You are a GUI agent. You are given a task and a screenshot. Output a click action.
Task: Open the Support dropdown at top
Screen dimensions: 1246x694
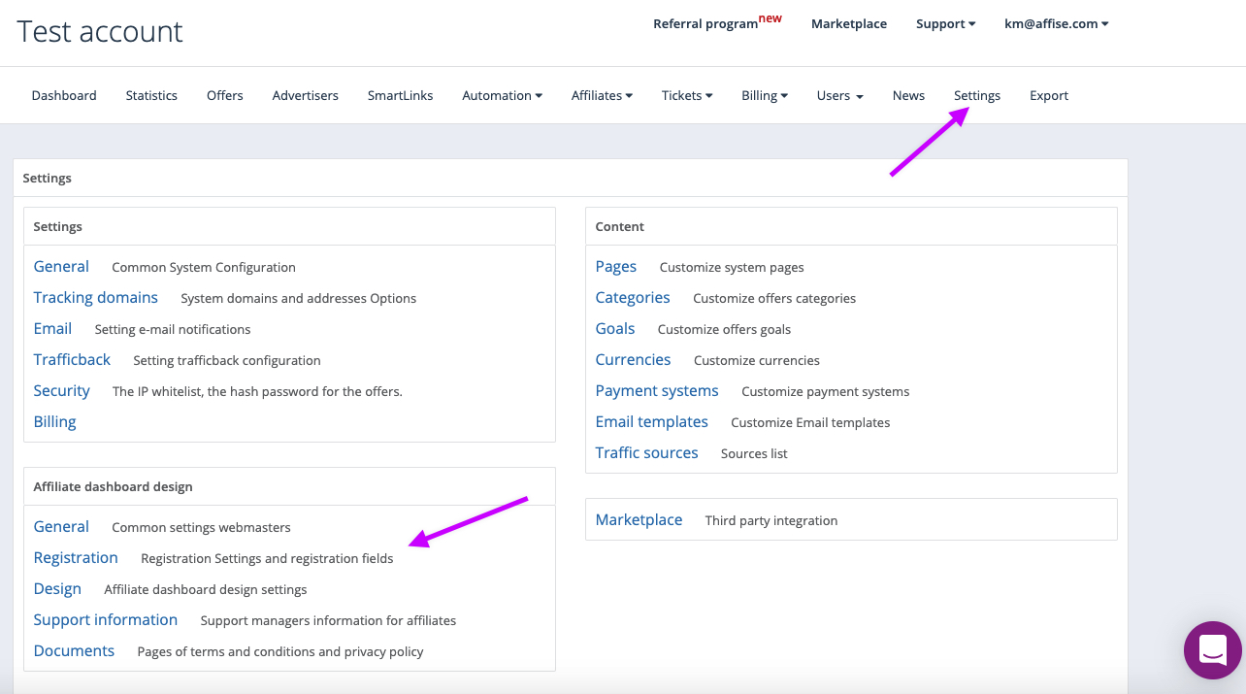coord(945,23)
